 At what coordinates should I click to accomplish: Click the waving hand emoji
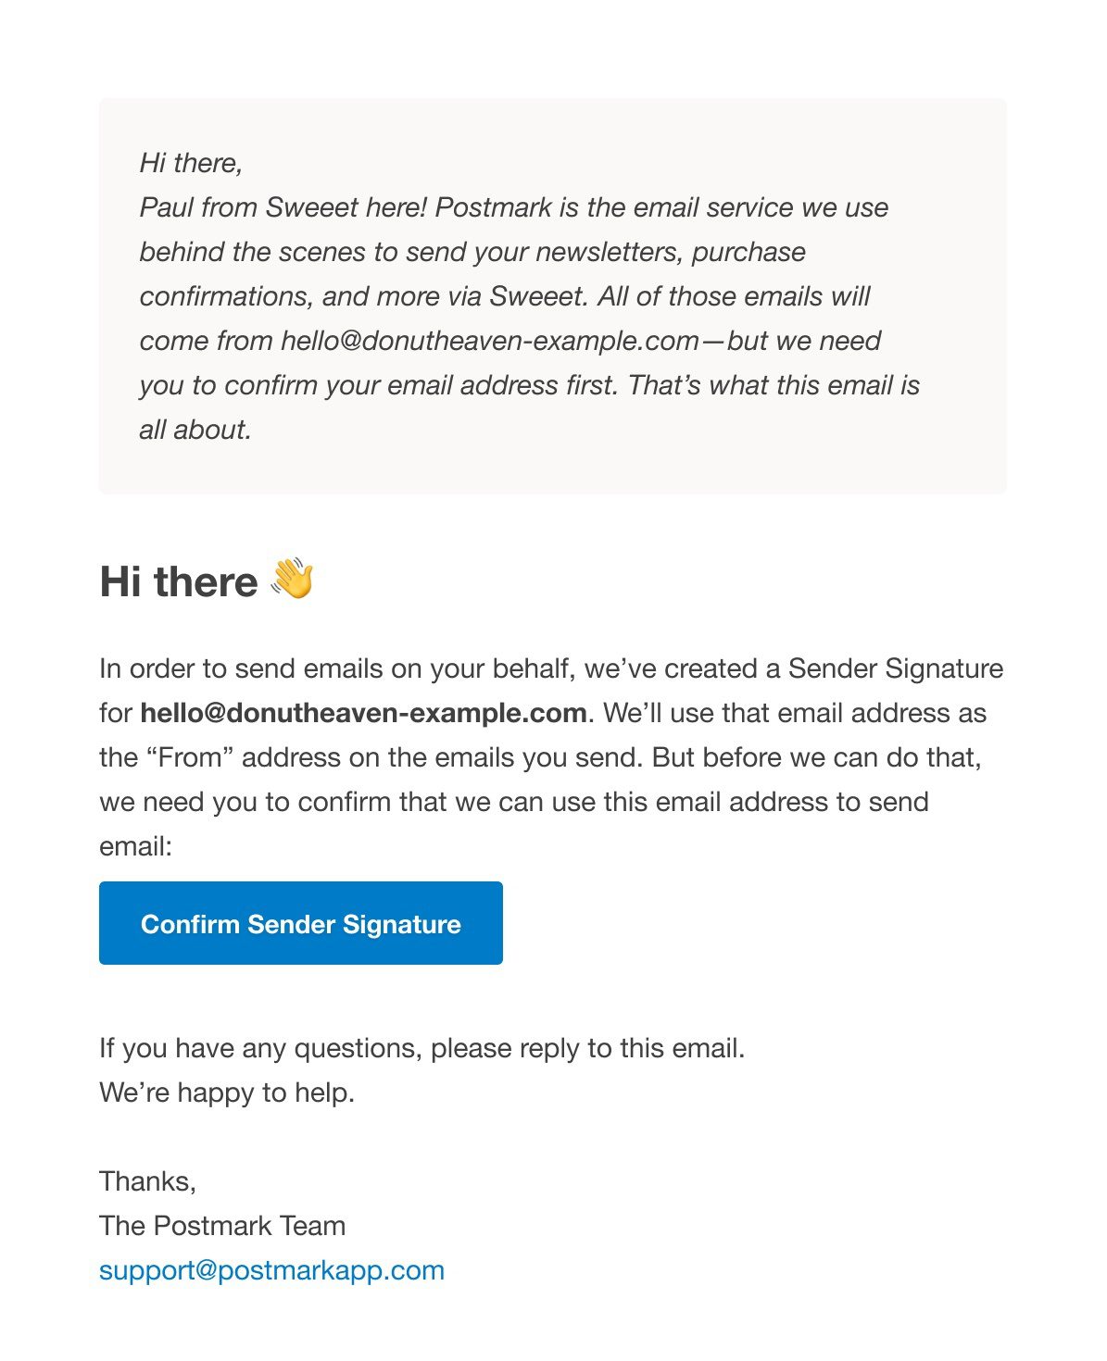(293, 580)
